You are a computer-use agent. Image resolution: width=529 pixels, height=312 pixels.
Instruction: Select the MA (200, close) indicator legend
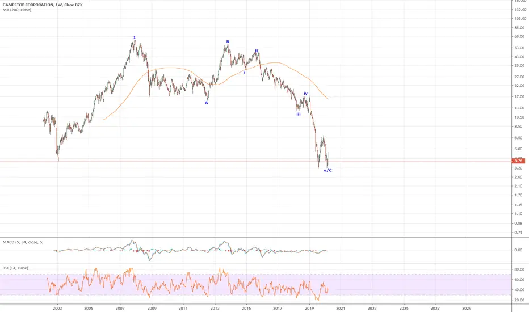pyautogui.click(x=17, y=10)
